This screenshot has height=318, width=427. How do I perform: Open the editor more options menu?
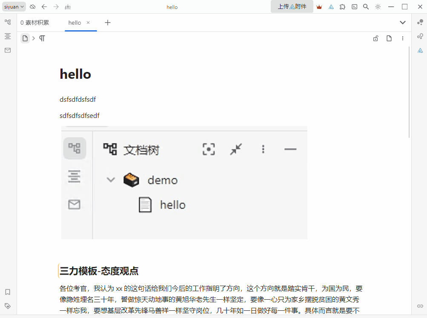403,38
